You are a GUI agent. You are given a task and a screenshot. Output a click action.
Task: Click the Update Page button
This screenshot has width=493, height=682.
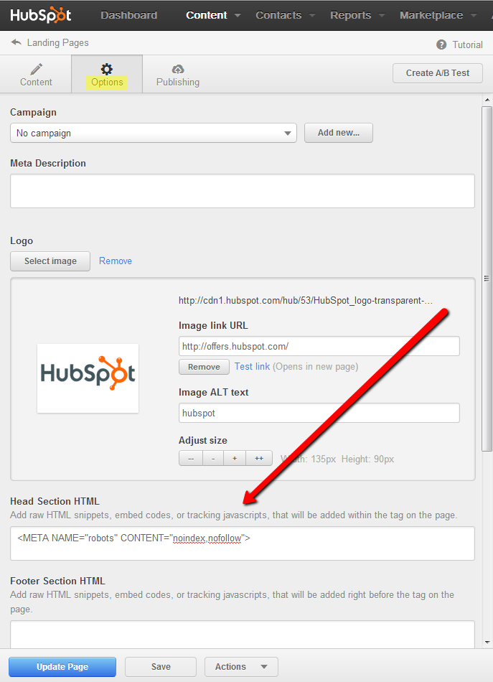coord(62,667)
